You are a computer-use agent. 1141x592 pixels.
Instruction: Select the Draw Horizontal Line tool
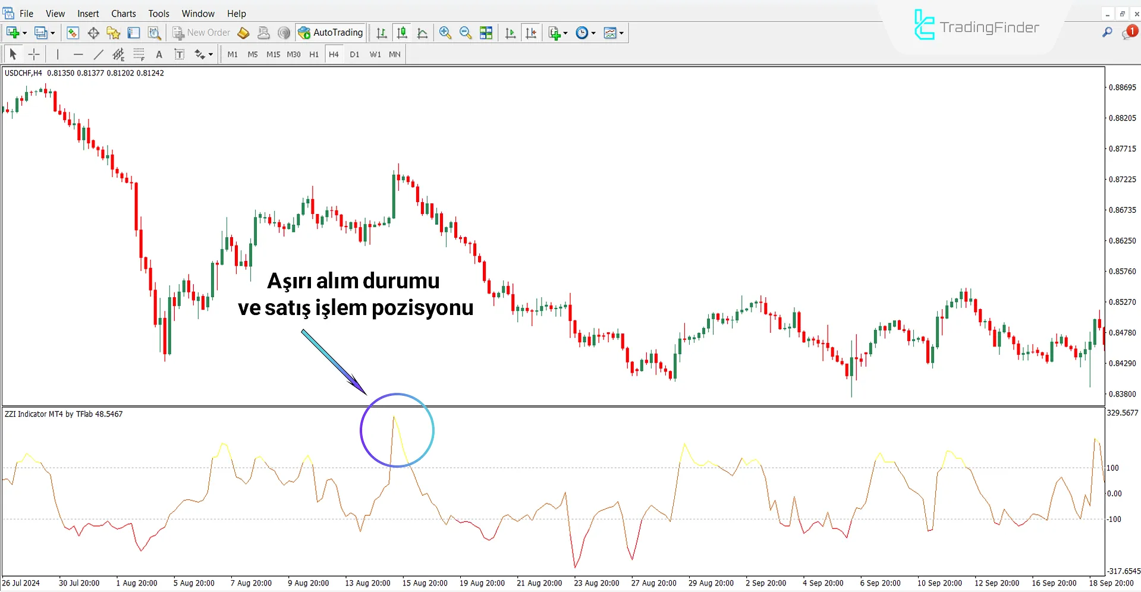point(78,55)
